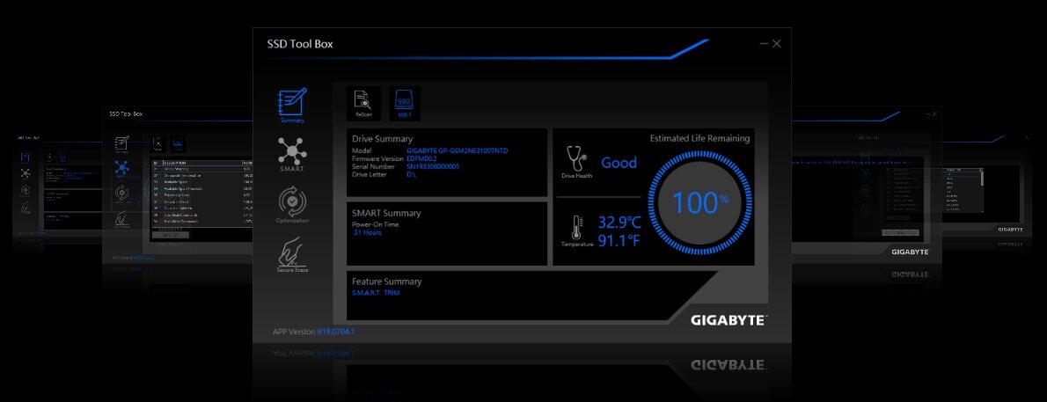Click the 32.9°C temperature reading

619,223
